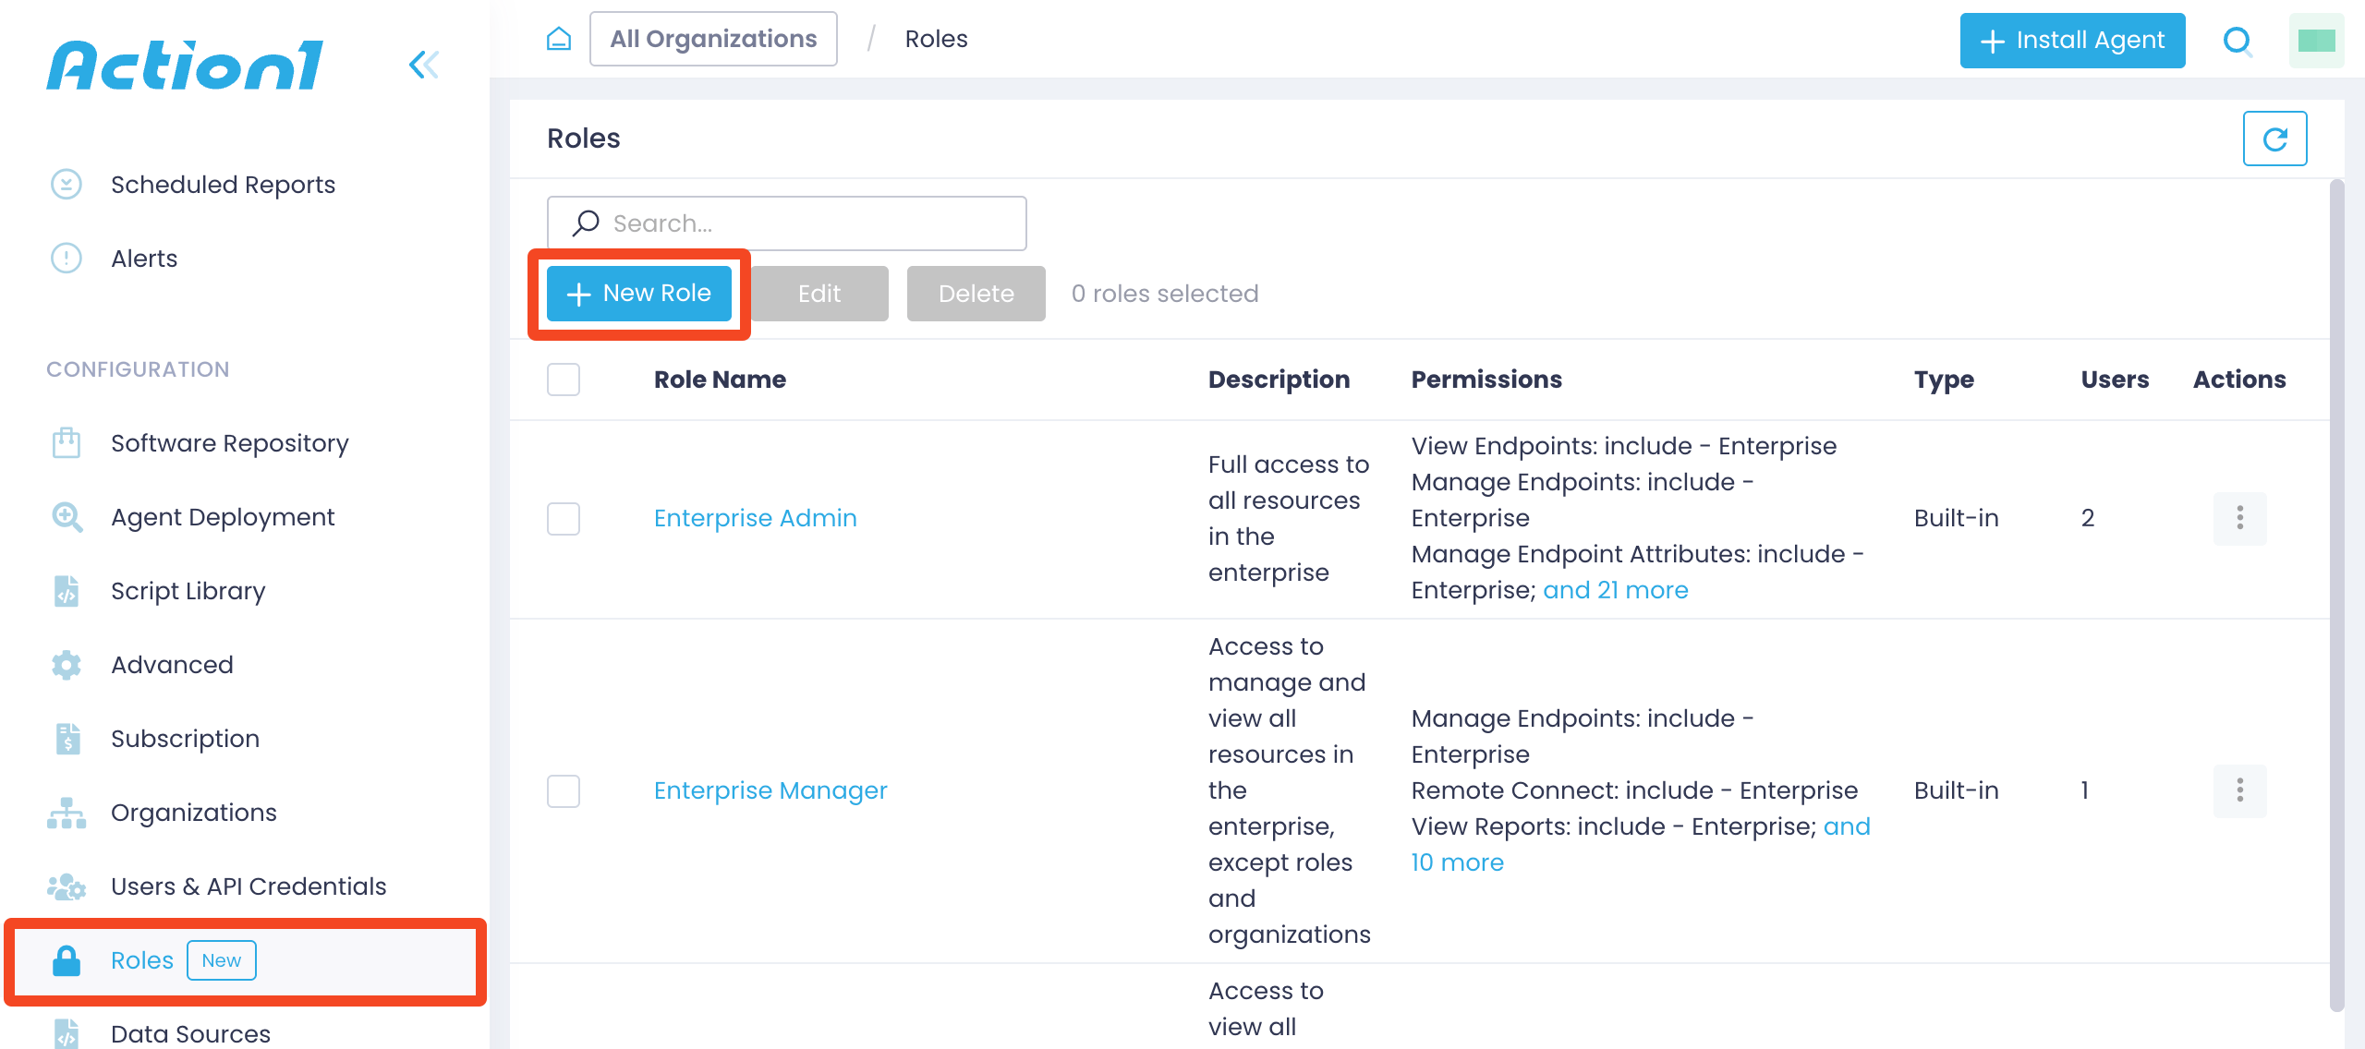Open Agent Deployment page
This screenshot has width=2365, height=1049.
[x=223, y=517]
